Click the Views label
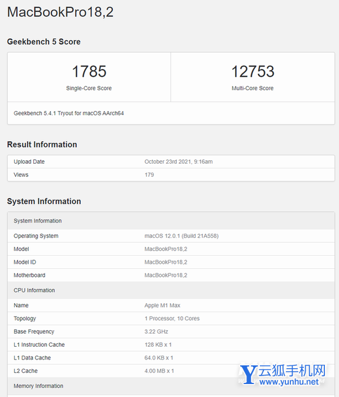Screen dimensions: 339x397 click(21, 174)
